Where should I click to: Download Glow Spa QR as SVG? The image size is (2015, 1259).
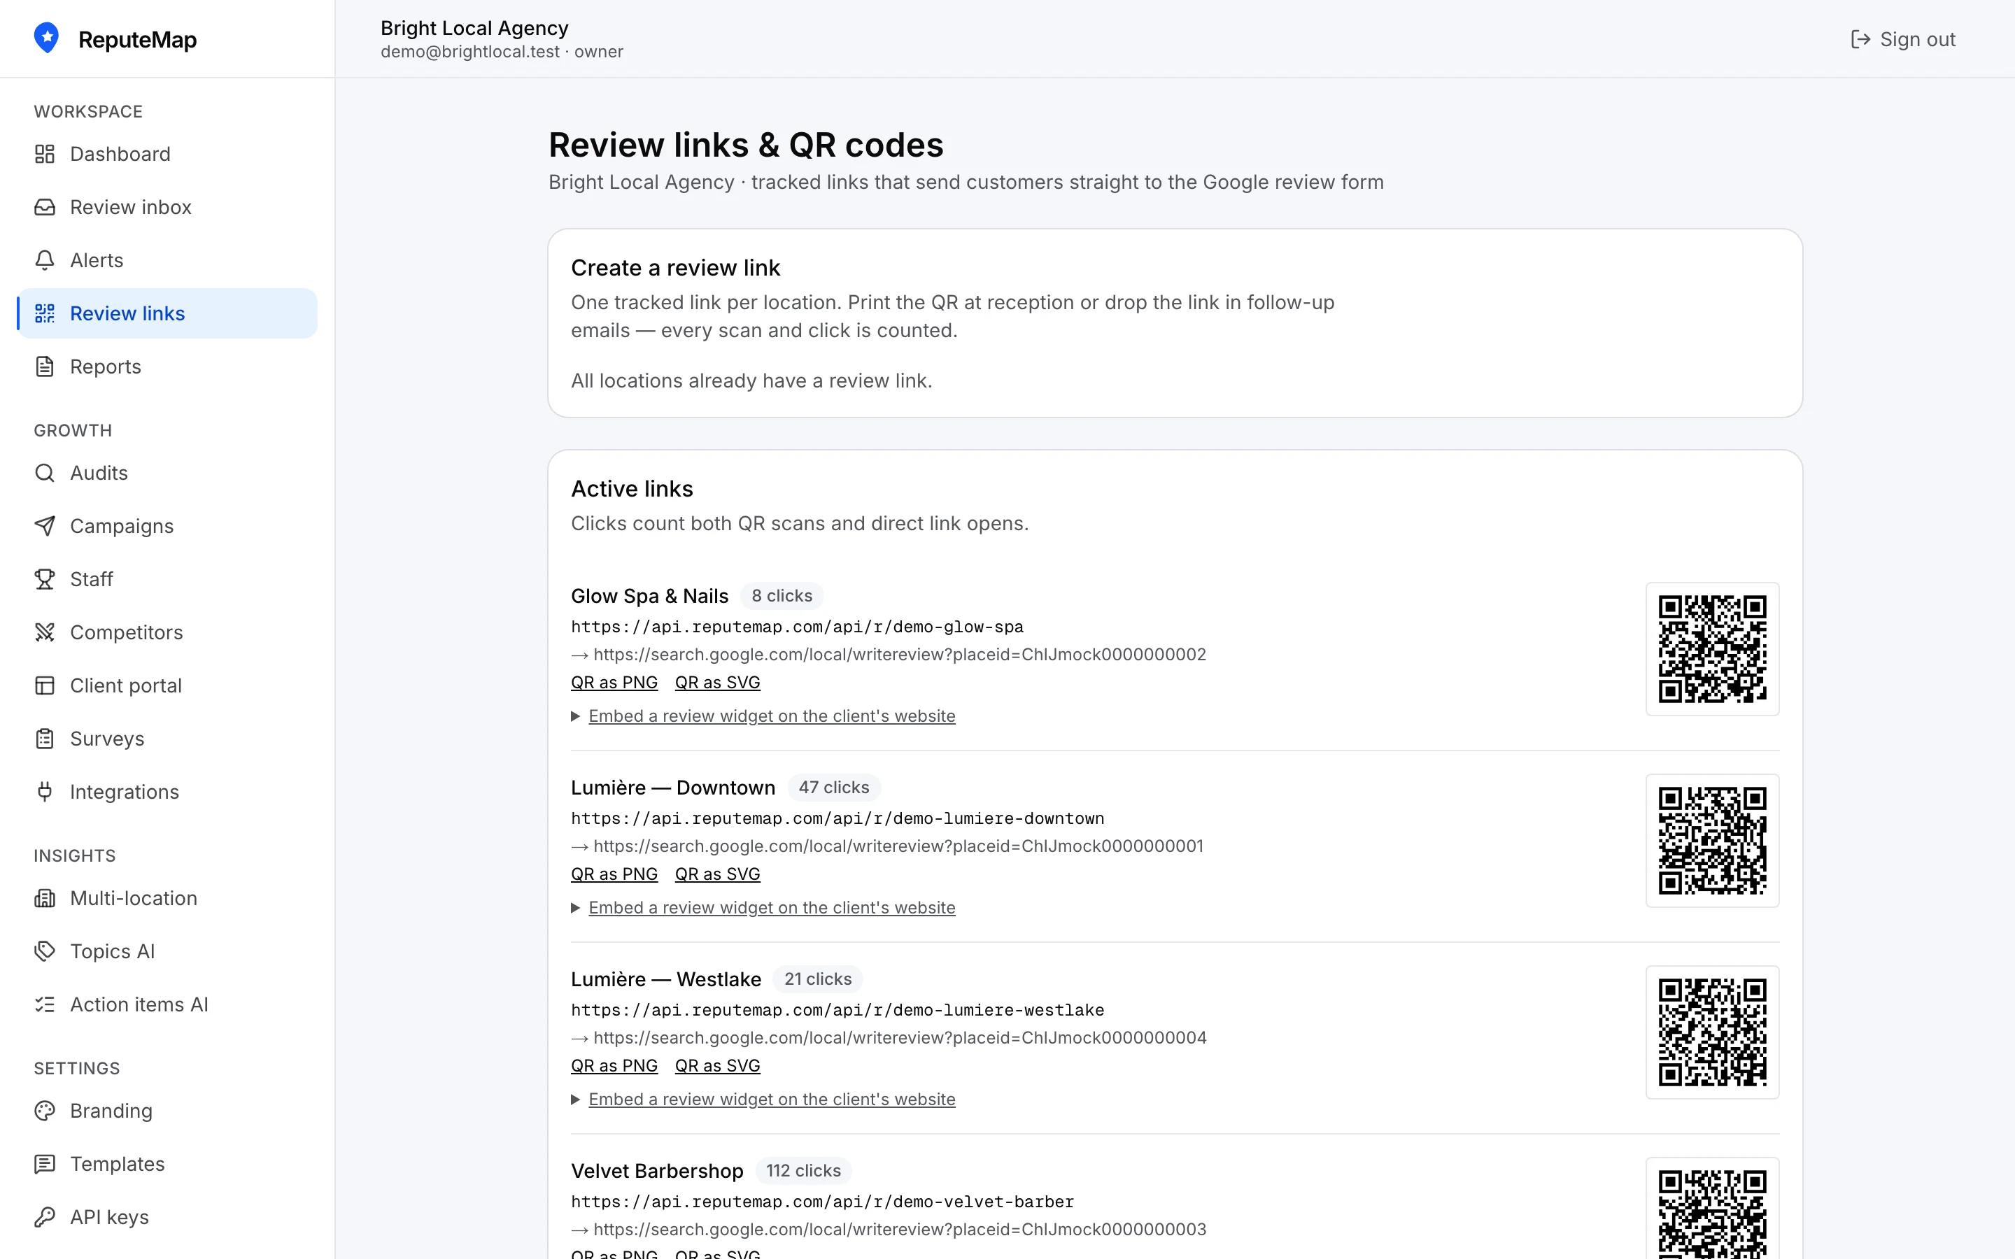point(718,683)
